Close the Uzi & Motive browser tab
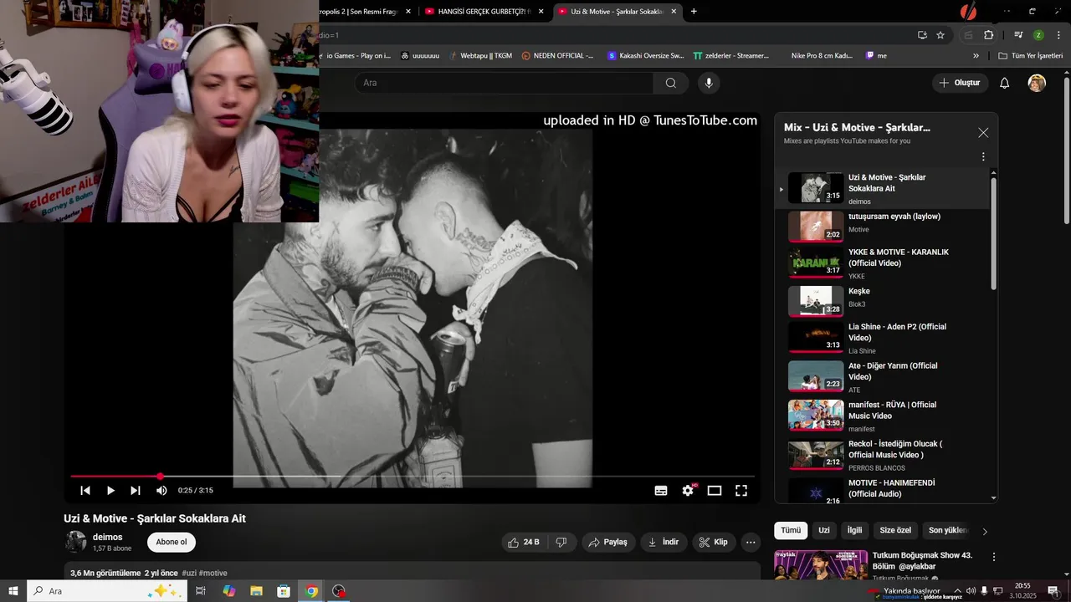 674,11
